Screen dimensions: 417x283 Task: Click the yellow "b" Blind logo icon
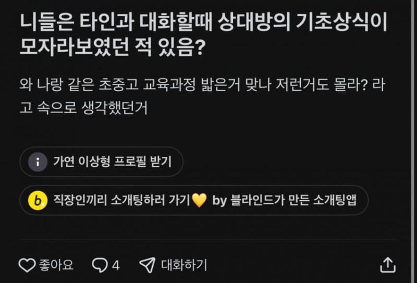(x=37, y=200)
